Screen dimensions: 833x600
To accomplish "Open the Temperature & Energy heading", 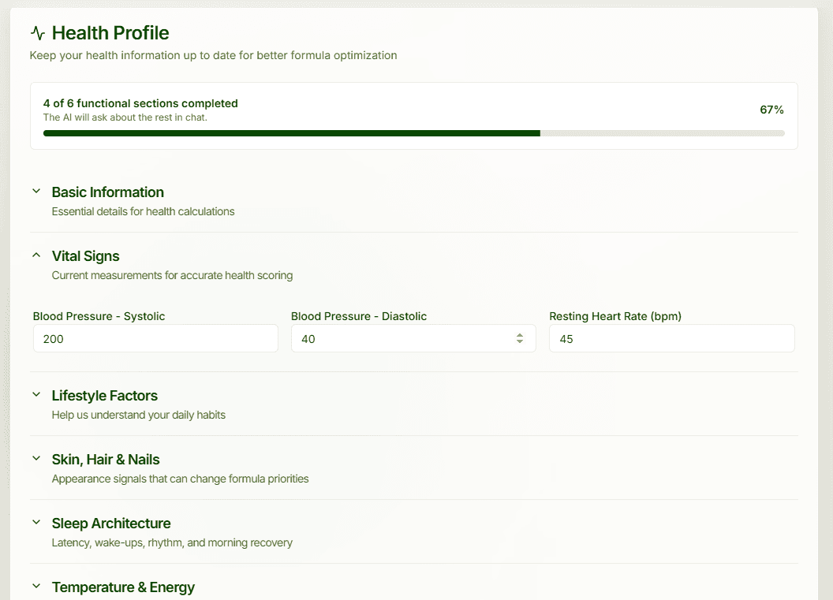I will click(x=123, y=587).
